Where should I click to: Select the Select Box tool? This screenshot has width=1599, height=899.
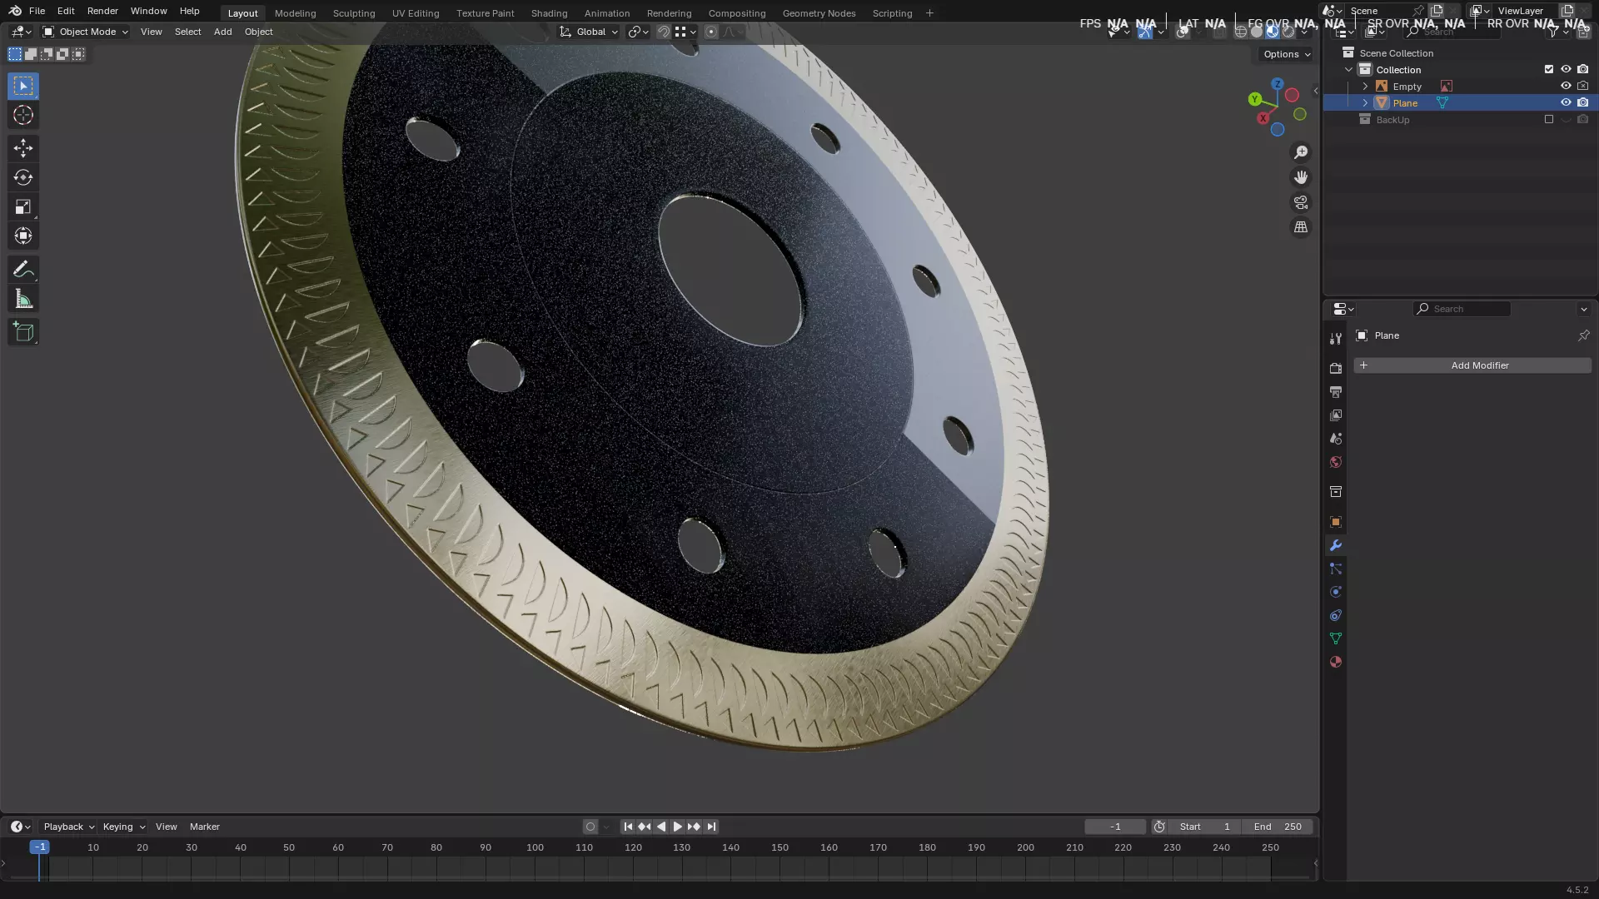click(x=23, y=86)
